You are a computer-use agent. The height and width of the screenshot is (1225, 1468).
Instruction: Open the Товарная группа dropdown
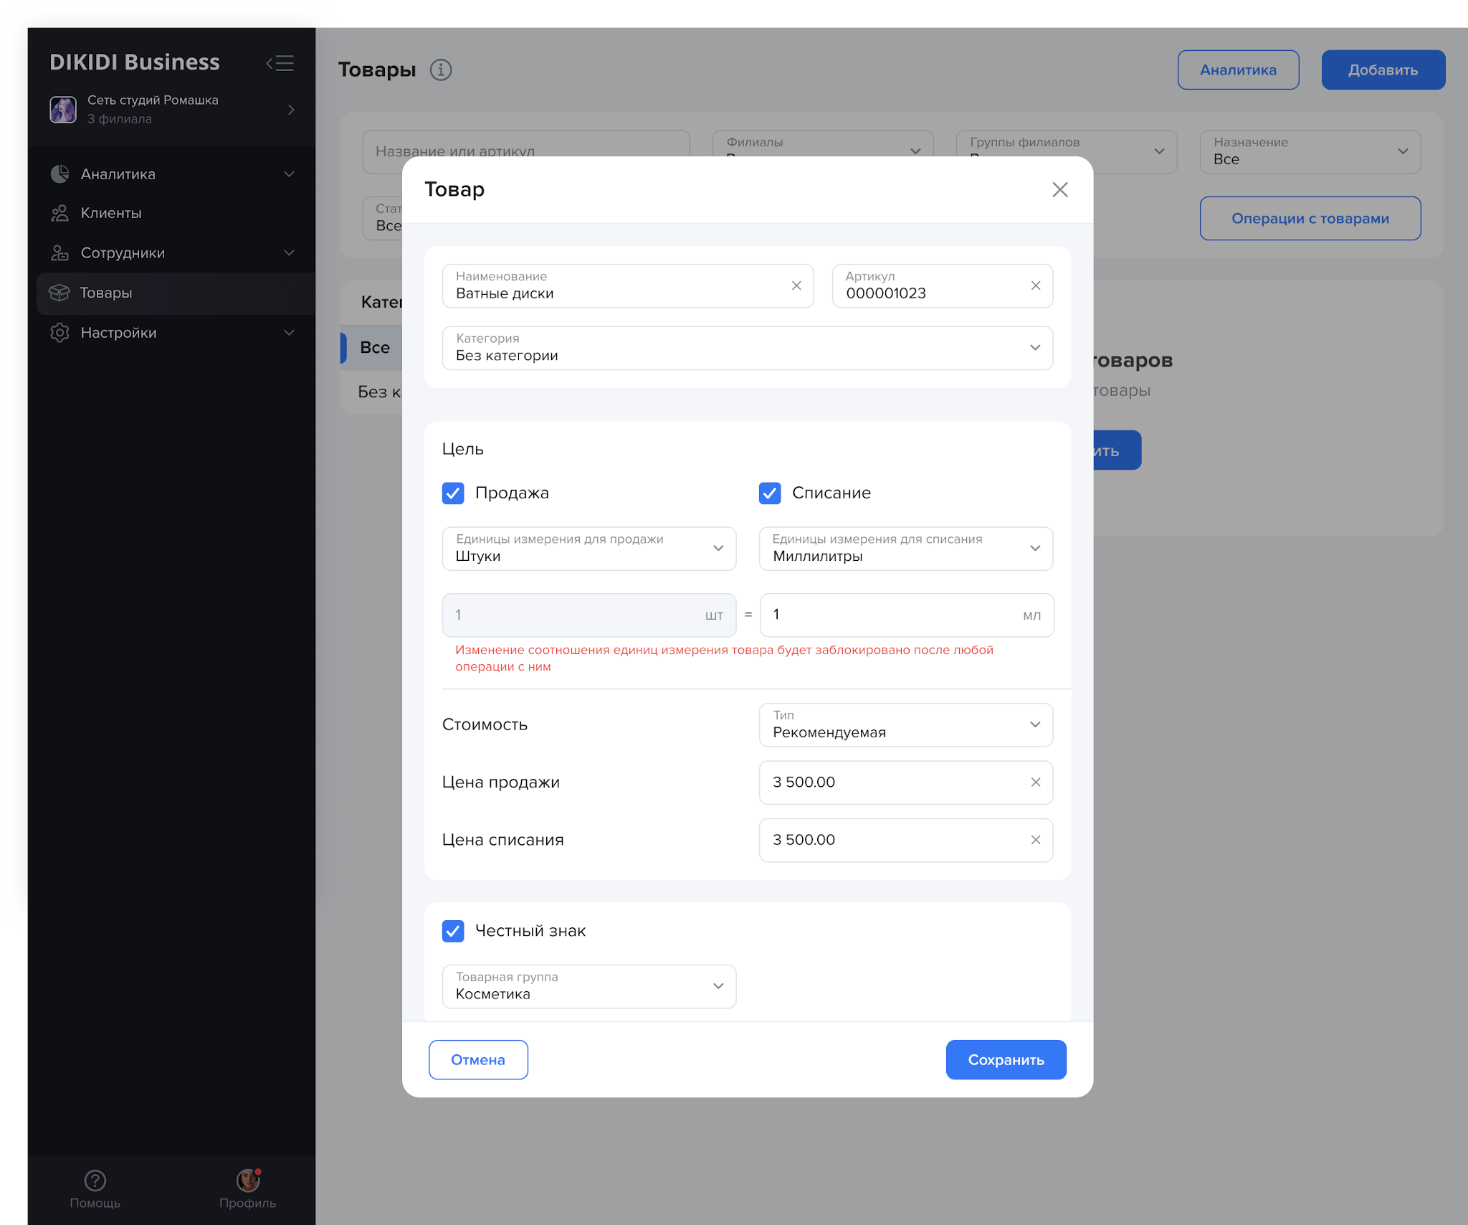[589, 987]
